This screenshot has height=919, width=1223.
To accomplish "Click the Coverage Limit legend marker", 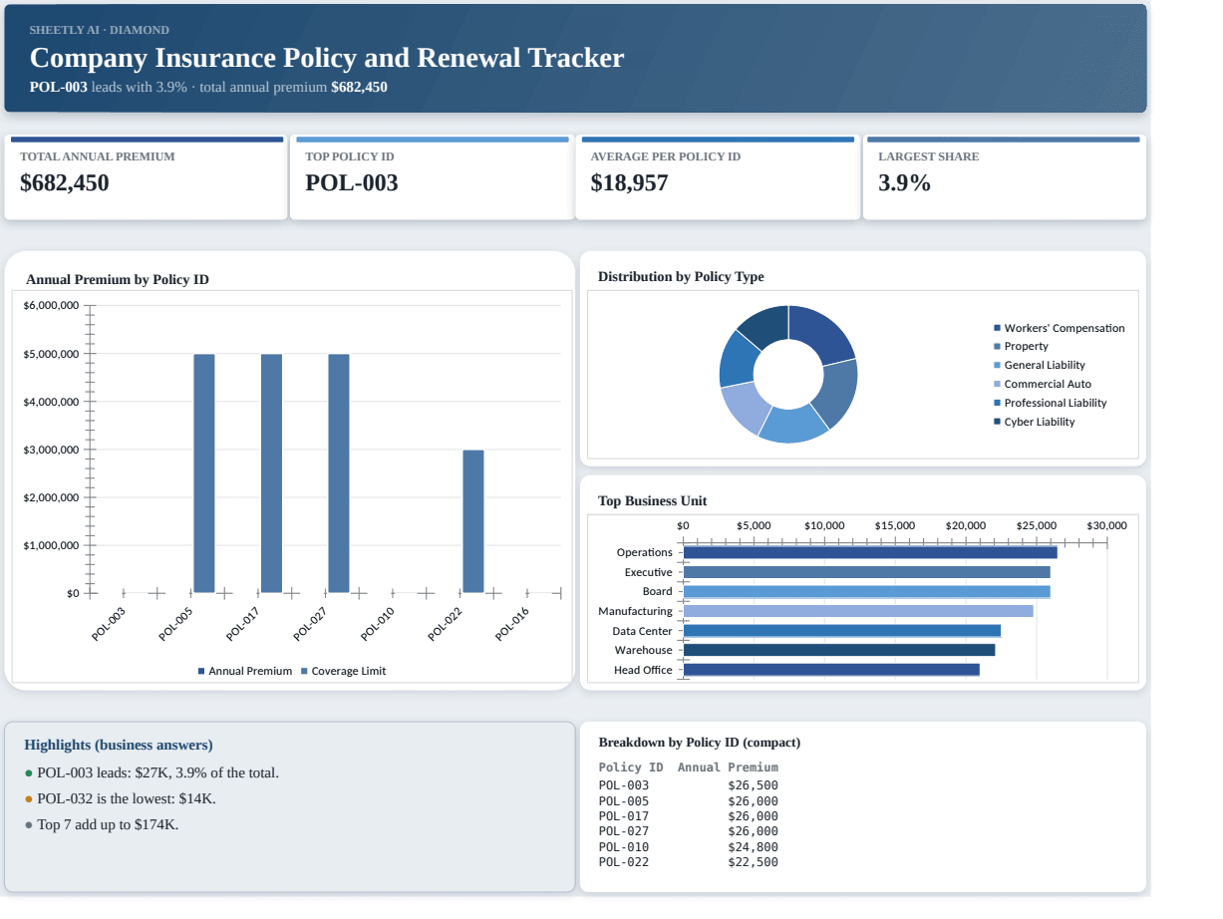I will click(x=304, y=672).
